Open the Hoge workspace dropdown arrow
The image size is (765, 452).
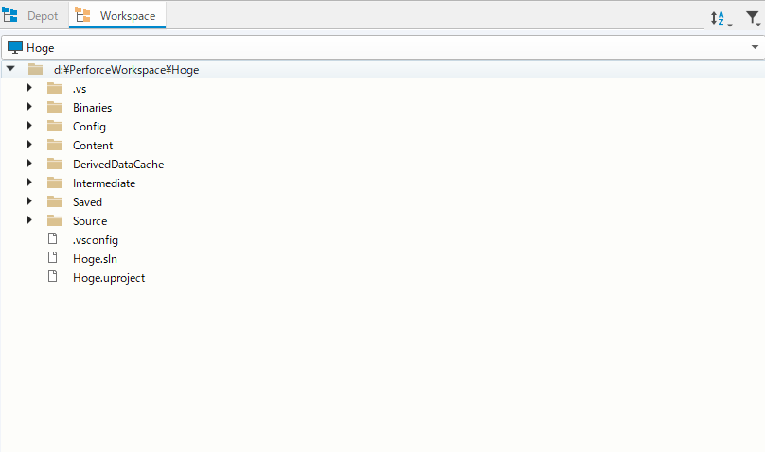click(x=755, y=47)
